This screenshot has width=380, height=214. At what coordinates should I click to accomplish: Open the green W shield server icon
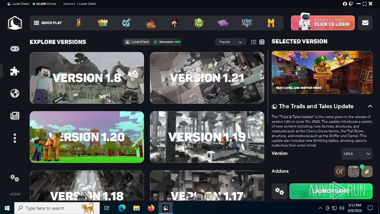[x=199, y=23]
